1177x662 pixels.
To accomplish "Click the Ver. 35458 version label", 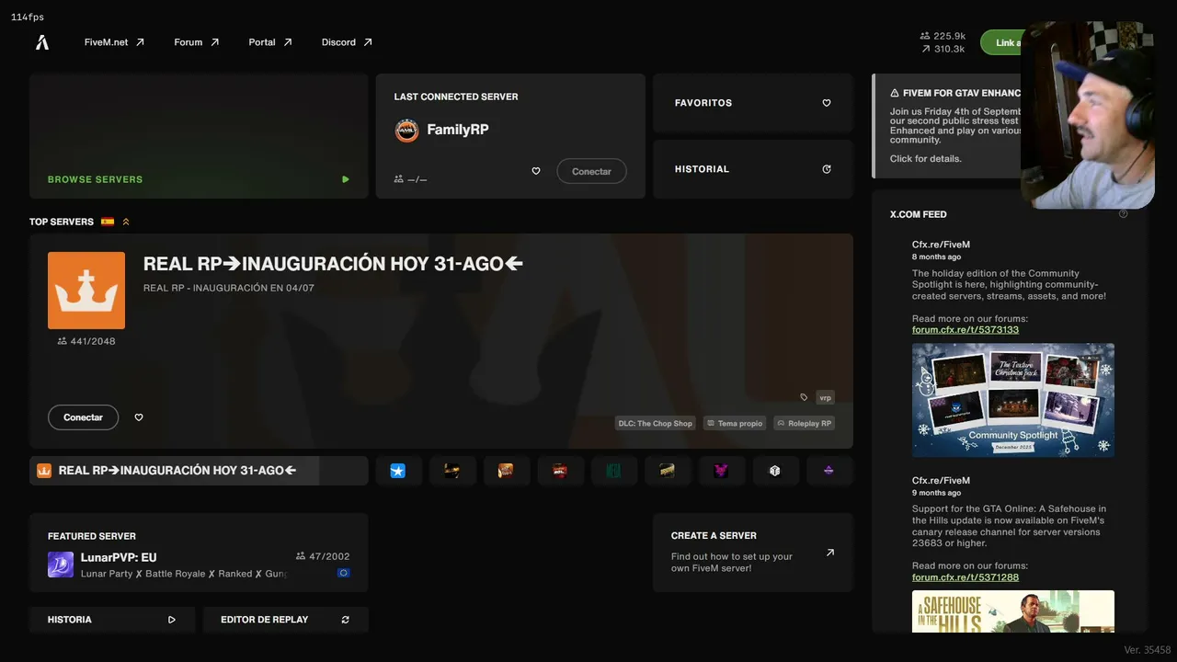I will click(x=1148, y=650).
